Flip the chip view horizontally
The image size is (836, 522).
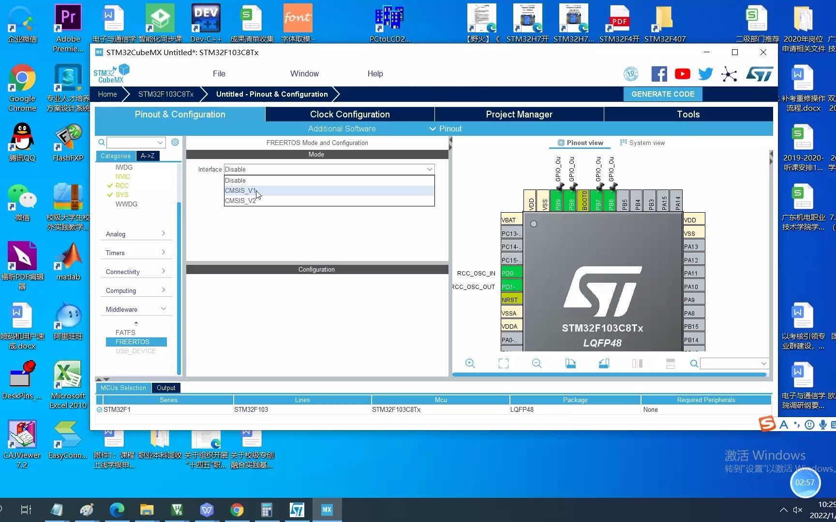click(x=637, y=363)
